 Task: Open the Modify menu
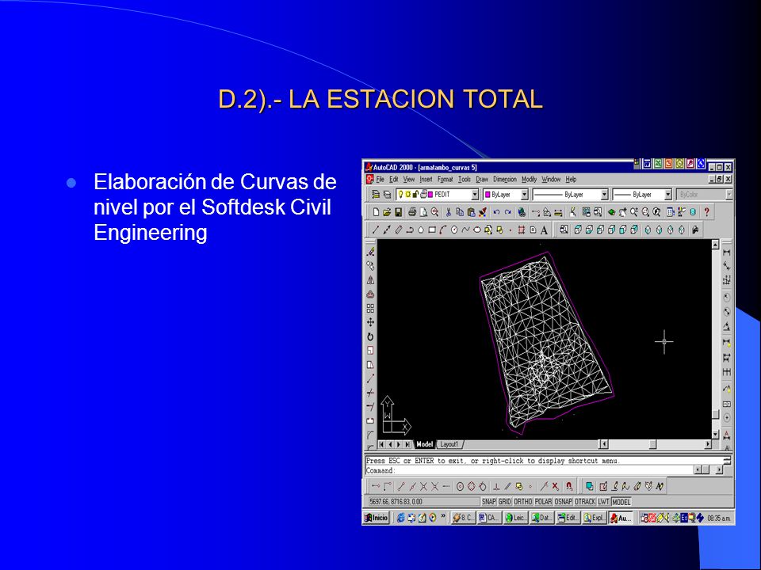(529, 180)
